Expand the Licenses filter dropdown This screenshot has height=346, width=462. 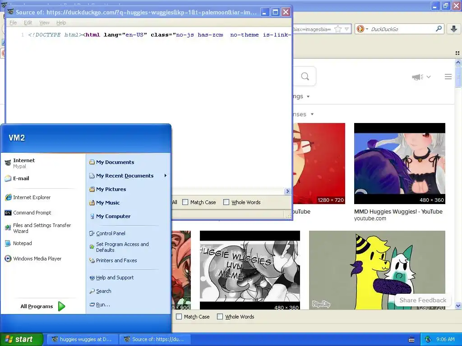(x=304, y=114)
